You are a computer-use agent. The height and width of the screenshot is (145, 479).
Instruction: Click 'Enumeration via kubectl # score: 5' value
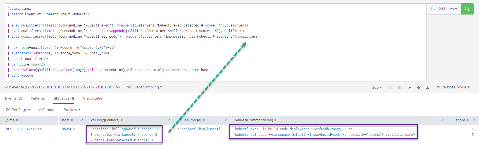point(124,135)
